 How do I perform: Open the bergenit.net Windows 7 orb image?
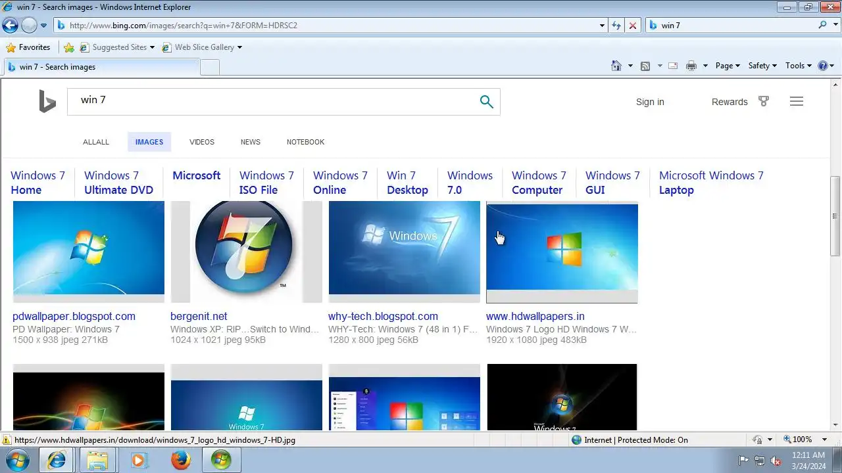pyautogui.click(x=247, y=252)
